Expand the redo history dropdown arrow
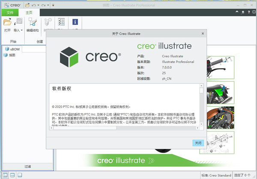257x179 pixels. [x=47, y=4]
